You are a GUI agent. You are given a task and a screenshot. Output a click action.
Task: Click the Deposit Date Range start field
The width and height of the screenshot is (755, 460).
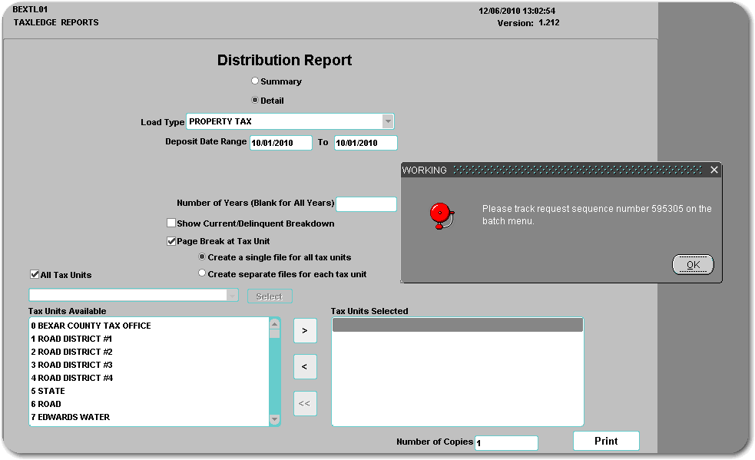[281, 143]
